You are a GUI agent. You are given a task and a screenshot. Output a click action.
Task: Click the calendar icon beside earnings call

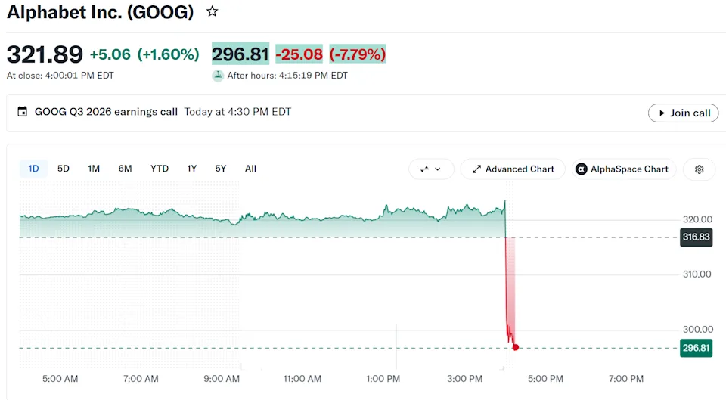(22, 112)
